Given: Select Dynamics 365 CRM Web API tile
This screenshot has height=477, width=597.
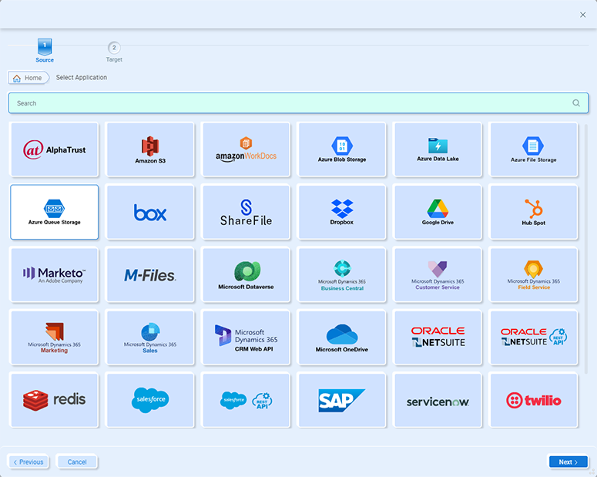Looking at the screenshot, I should coord(247,338).
